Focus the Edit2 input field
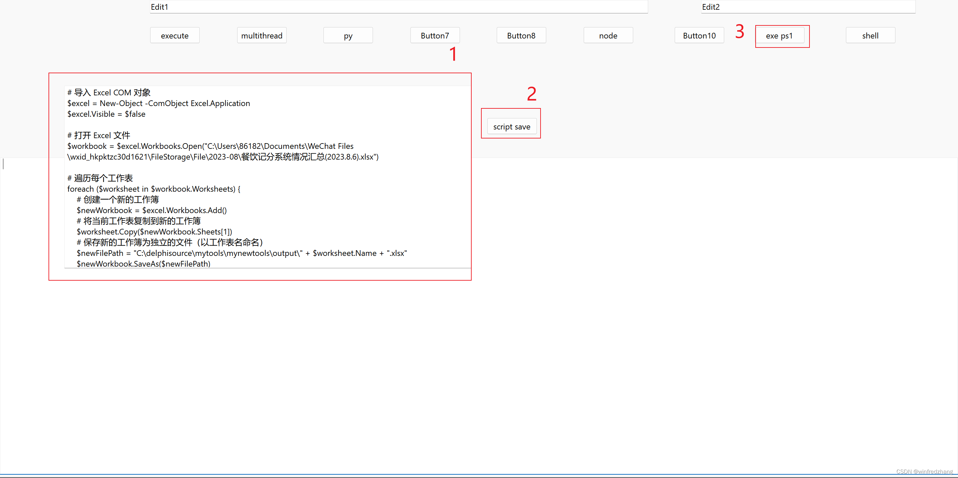Image resolution: width=958 pixels, height=478 pixels. tap(808, 7)
